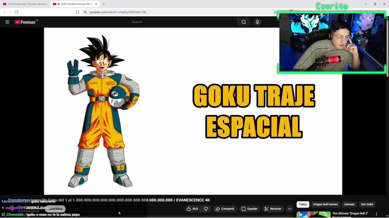Click the search magnifier button
The image size is (389, 218).
pos(244,22)
